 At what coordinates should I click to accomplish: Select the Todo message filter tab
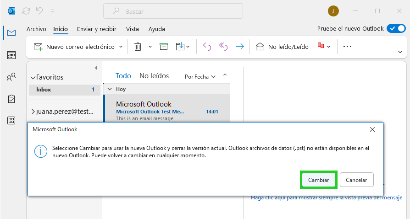point(123,76)
